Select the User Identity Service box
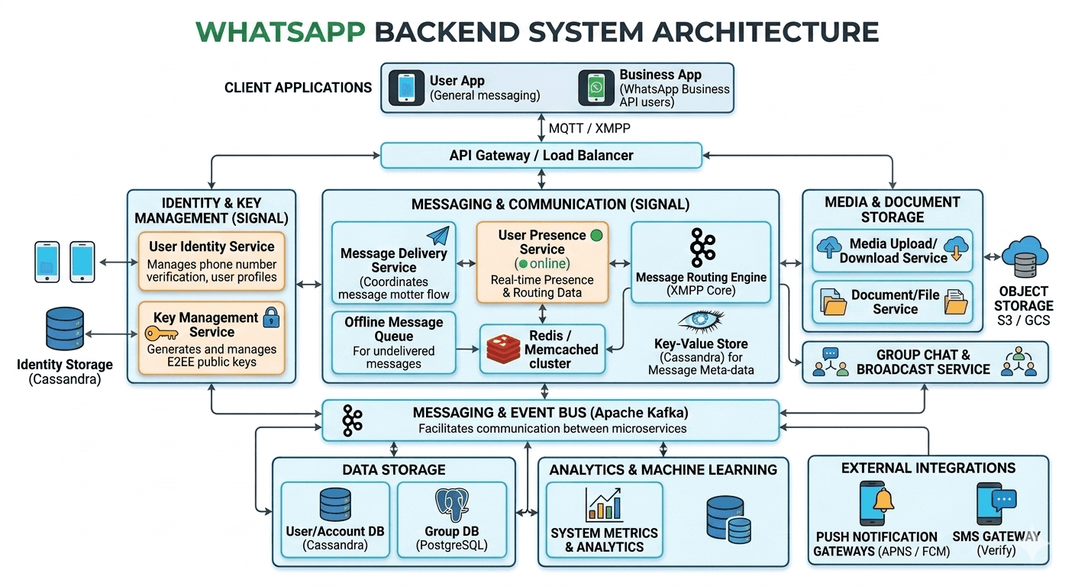1075x586 pixels. click(x=211, y=262)
